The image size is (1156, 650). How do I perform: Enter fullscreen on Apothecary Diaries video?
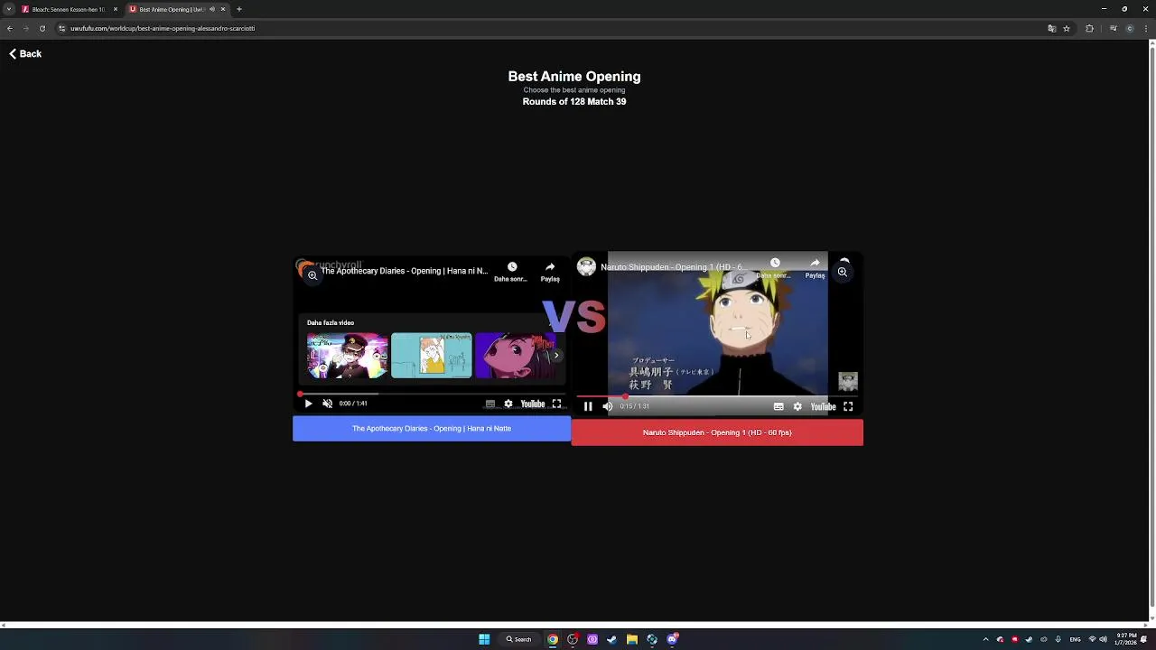click(x=557, y=404)
